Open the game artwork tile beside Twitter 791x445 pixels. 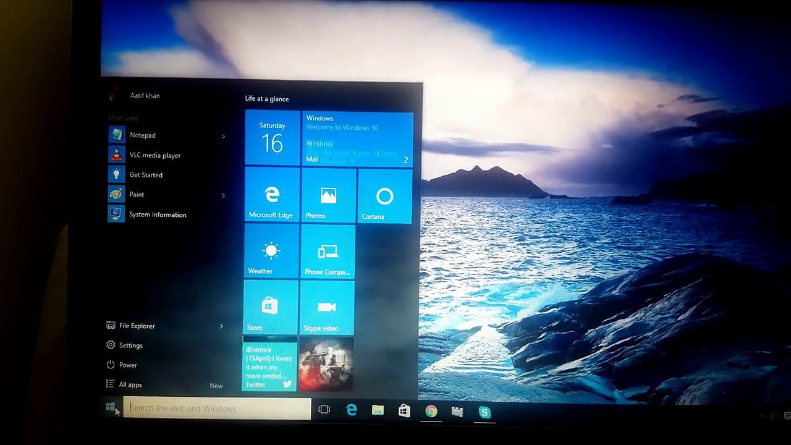pyautogui.click(x=326, y=364)
